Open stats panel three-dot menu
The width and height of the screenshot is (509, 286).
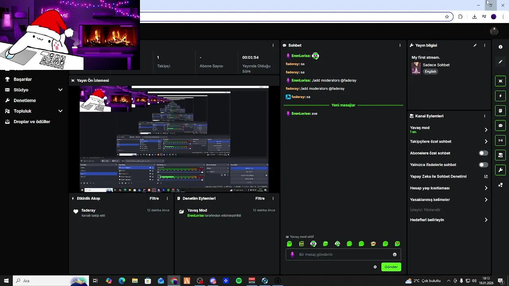(x=273, y=45)
